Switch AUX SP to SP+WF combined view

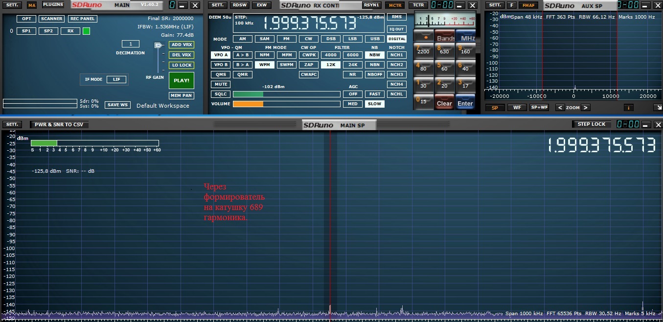(539, 108)
